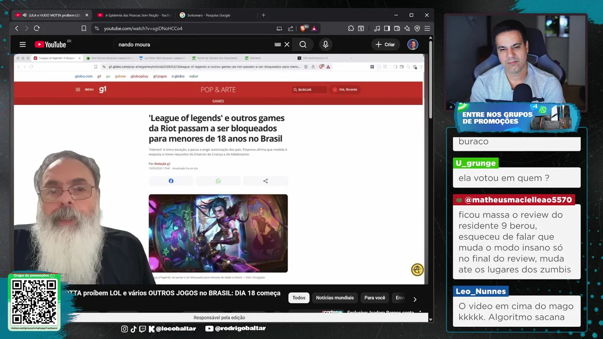Click the 'globo.com' link in g1 header
This screenshot has height=339, width=603.
click(x=83, y=76)
